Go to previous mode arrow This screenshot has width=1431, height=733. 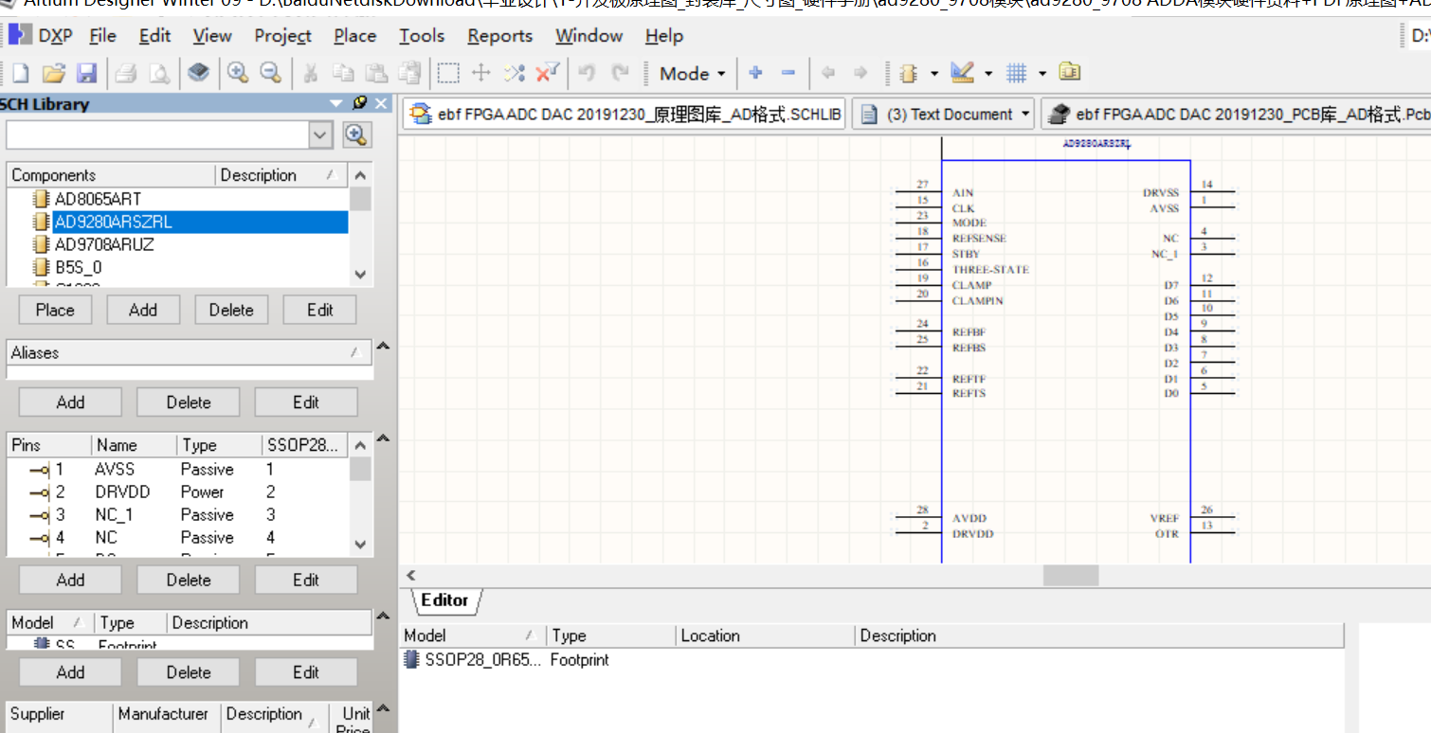click(x=827, y=73)
